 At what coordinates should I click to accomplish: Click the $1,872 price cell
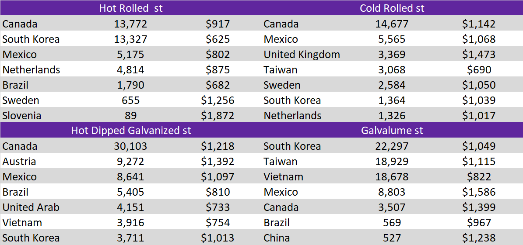point(218,116)
